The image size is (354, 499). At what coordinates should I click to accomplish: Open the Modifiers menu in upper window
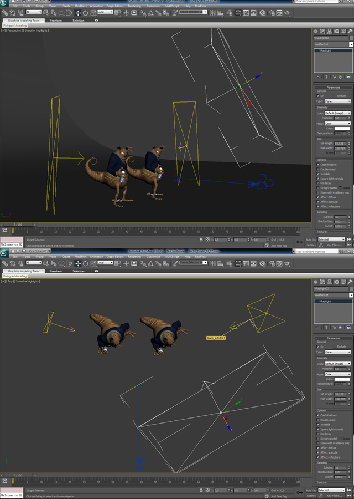[80, 6]
